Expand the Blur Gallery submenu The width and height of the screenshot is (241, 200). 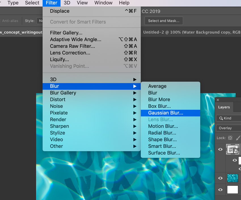click(92, 93)
